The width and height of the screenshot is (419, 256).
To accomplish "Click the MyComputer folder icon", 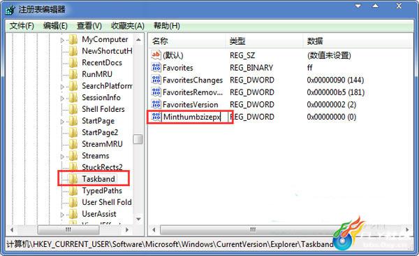I will [x=73, y=40].
